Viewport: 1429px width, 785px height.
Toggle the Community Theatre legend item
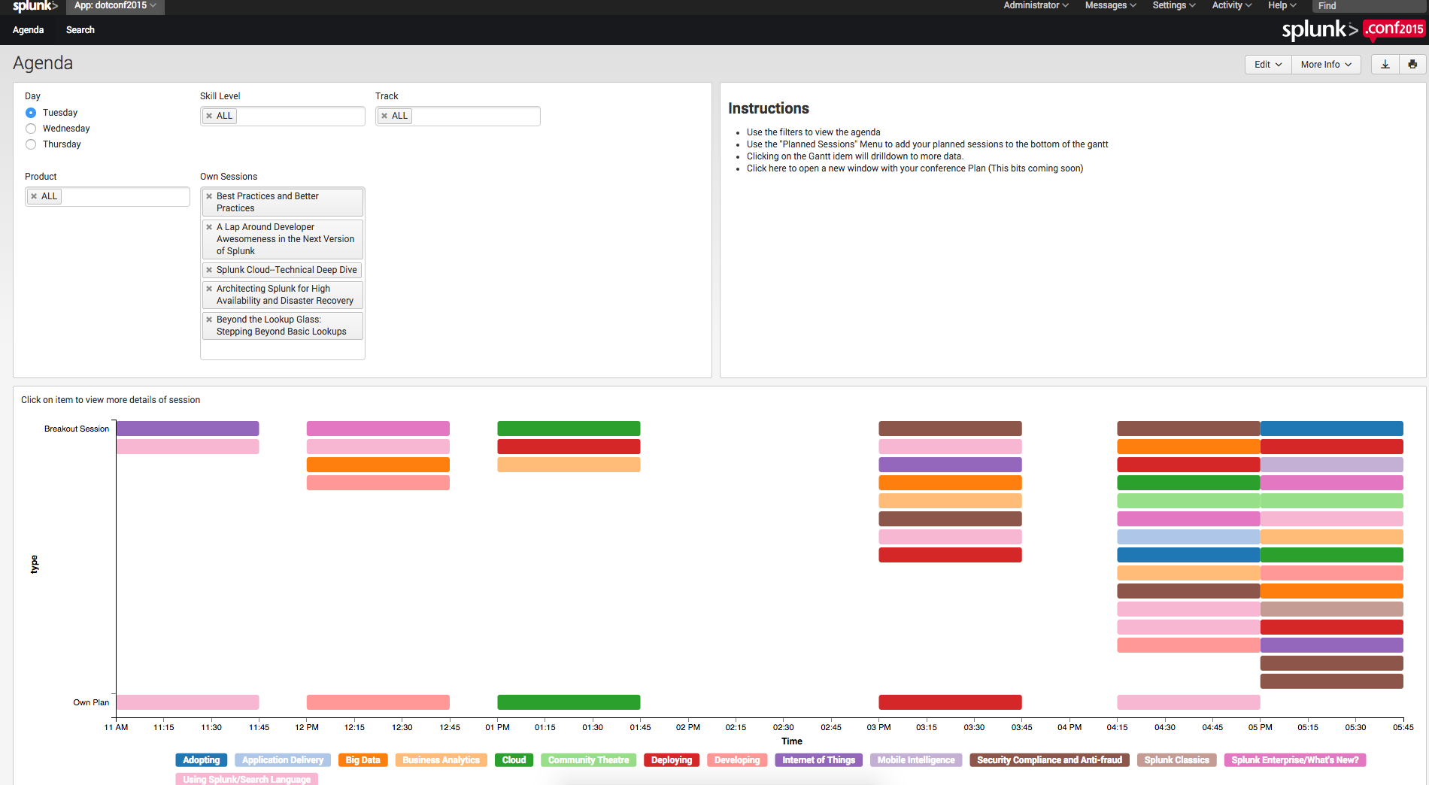[x=588, y=760]
